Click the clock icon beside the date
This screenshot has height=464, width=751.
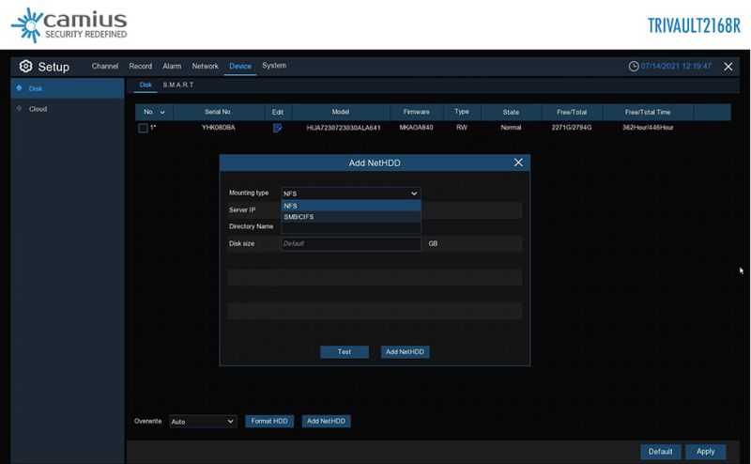coord(634,67)
